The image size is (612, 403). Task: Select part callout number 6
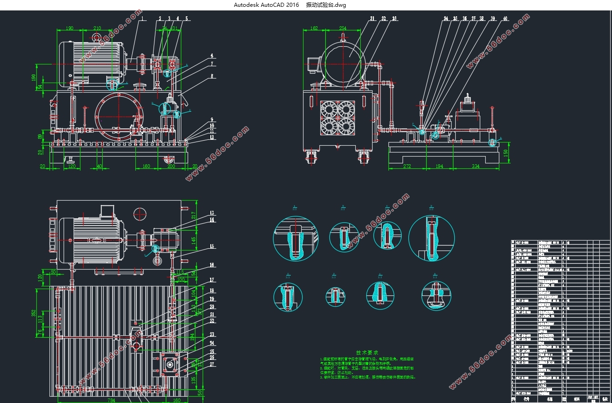[212, 56]
